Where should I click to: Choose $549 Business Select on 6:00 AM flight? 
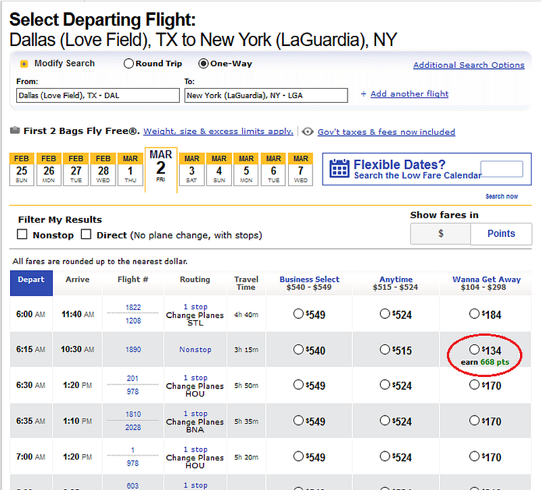(x=298, y=314)
